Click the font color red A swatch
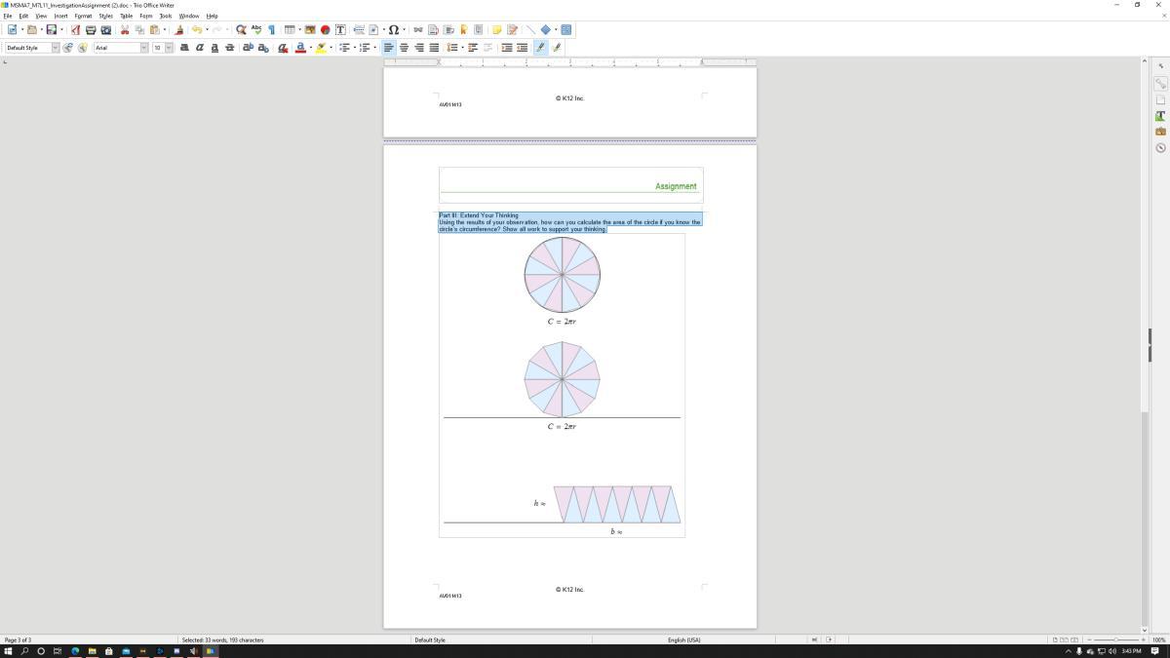 click(x=299, y=48)
